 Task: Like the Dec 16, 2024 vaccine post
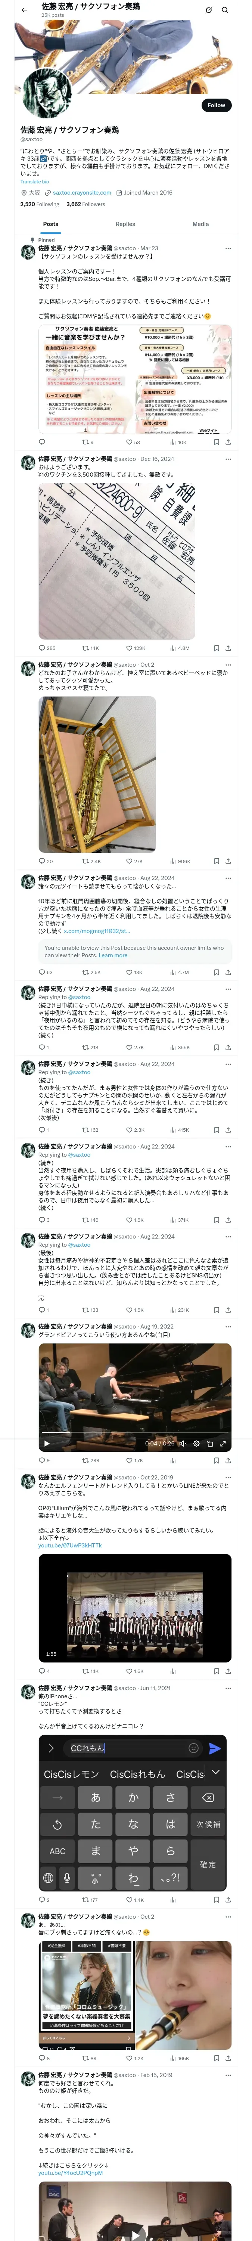130,647
